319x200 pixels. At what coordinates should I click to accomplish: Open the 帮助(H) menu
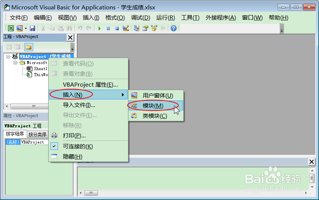[279, 18]
